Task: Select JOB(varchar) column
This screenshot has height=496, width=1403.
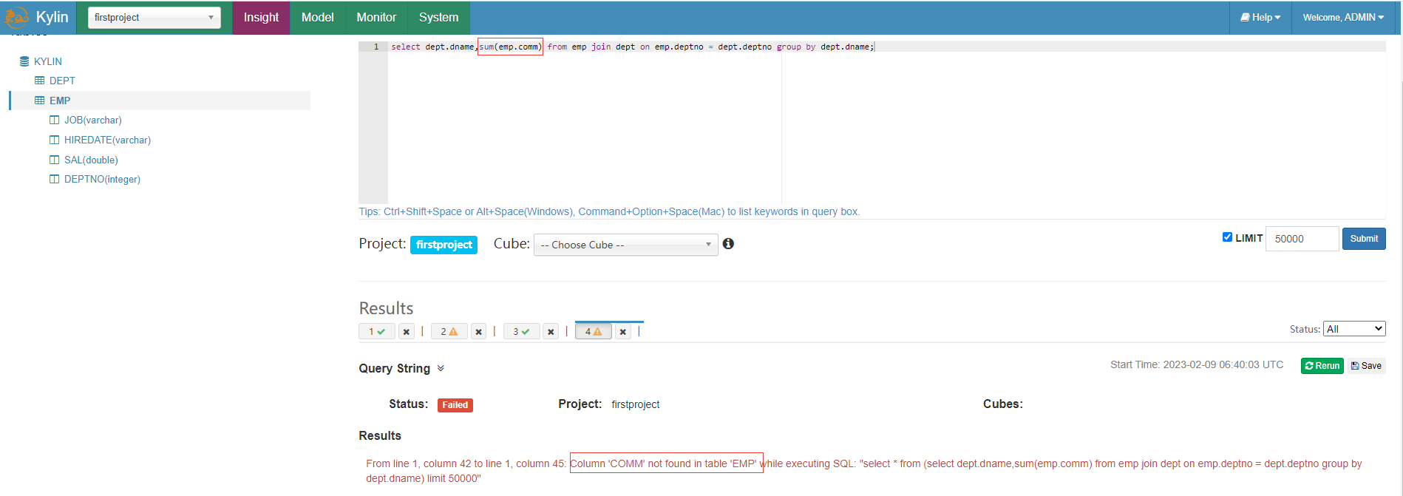Action: click(93, 120)
